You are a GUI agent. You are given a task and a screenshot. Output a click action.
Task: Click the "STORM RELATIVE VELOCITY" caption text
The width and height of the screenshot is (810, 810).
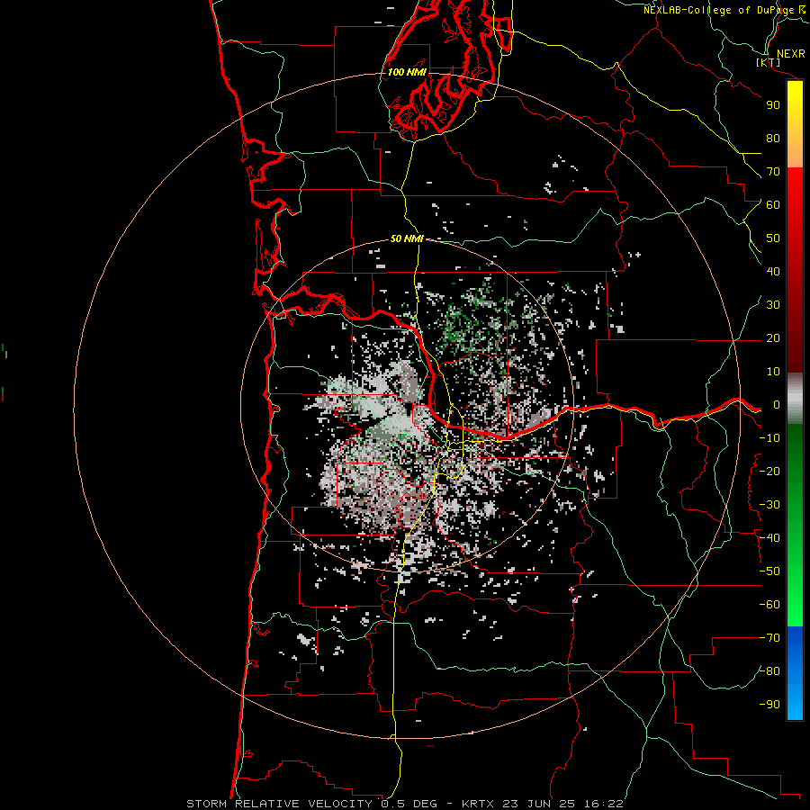279,804
